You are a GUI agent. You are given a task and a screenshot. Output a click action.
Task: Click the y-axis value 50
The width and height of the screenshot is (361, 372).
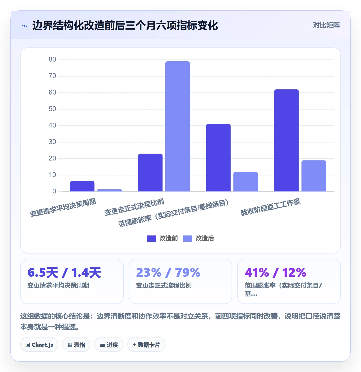point(52,109)
